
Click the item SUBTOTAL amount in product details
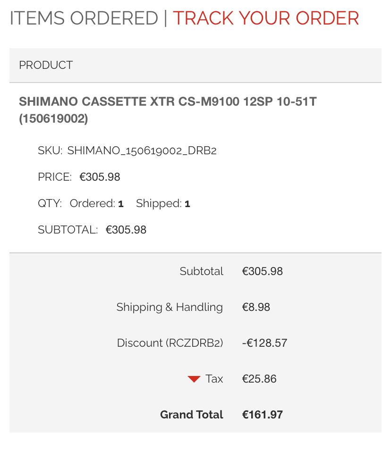tap(126, 230)
